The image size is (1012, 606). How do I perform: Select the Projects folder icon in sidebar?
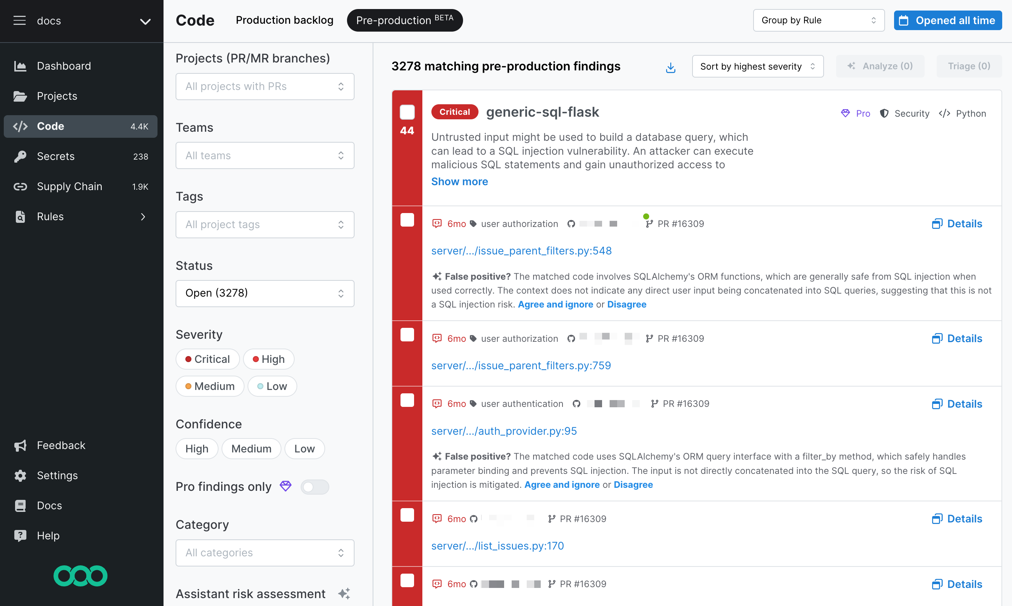pyautogui.click(x=20, y=96)
